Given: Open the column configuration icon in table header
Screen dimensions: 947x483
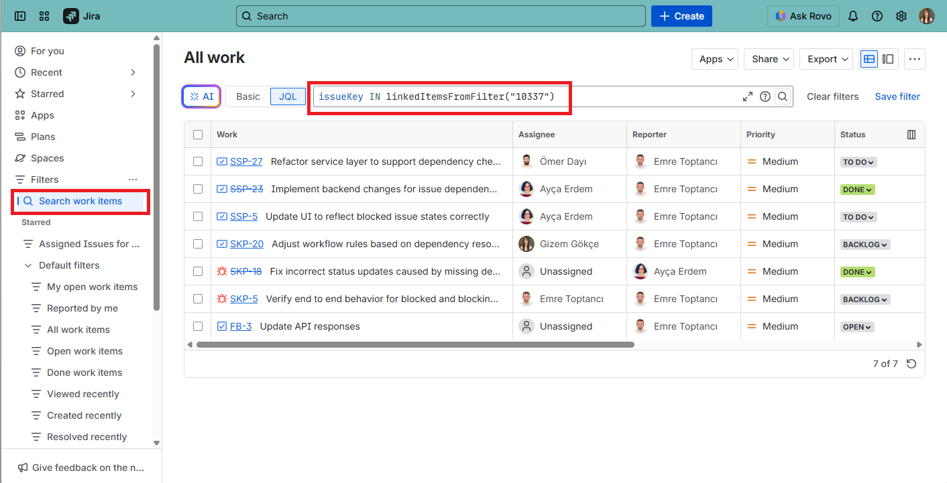Looking at the screenshot, I should click(x=911, y=135).
